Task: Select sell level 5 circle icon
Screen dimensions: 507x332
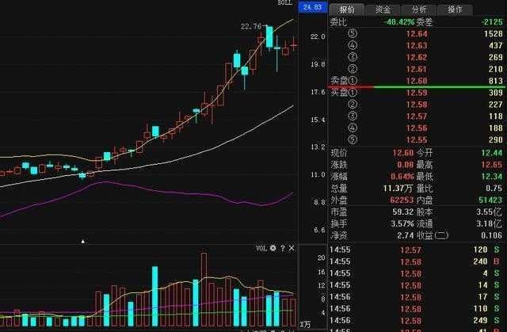Action: pos(353,33)
